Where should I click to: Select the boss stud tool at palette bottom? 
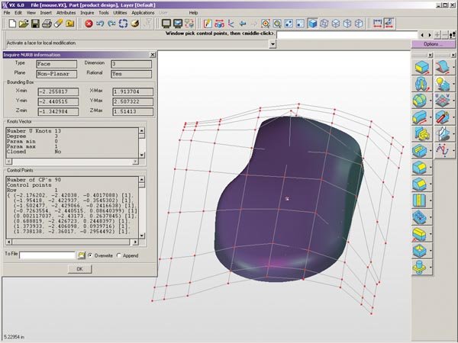[420, 268]
